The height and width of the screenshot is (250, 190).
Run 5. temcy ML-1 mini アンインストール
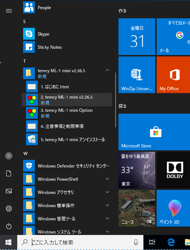(67, 140)
